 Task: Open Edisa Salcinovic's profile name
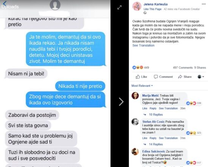(154, 152)
